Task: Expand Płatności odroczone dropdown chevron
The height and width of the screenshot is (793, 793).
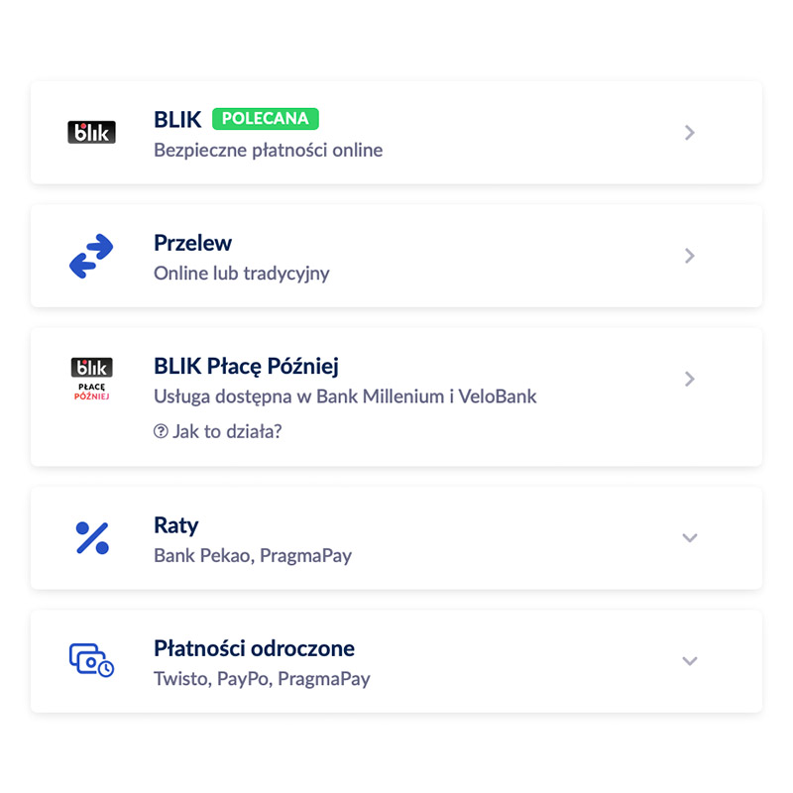Action: [690, 661]
